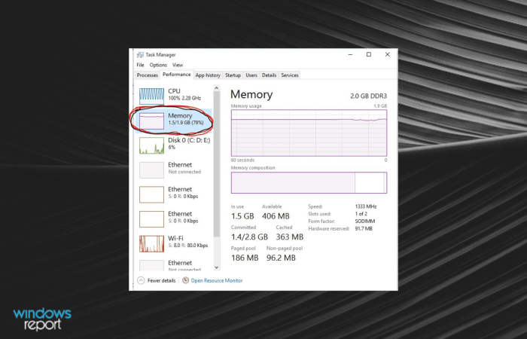This screenshot has height=339, width=527.
Task: Click the Resource Monitor gauge icon
Action: tap(185, 280)
